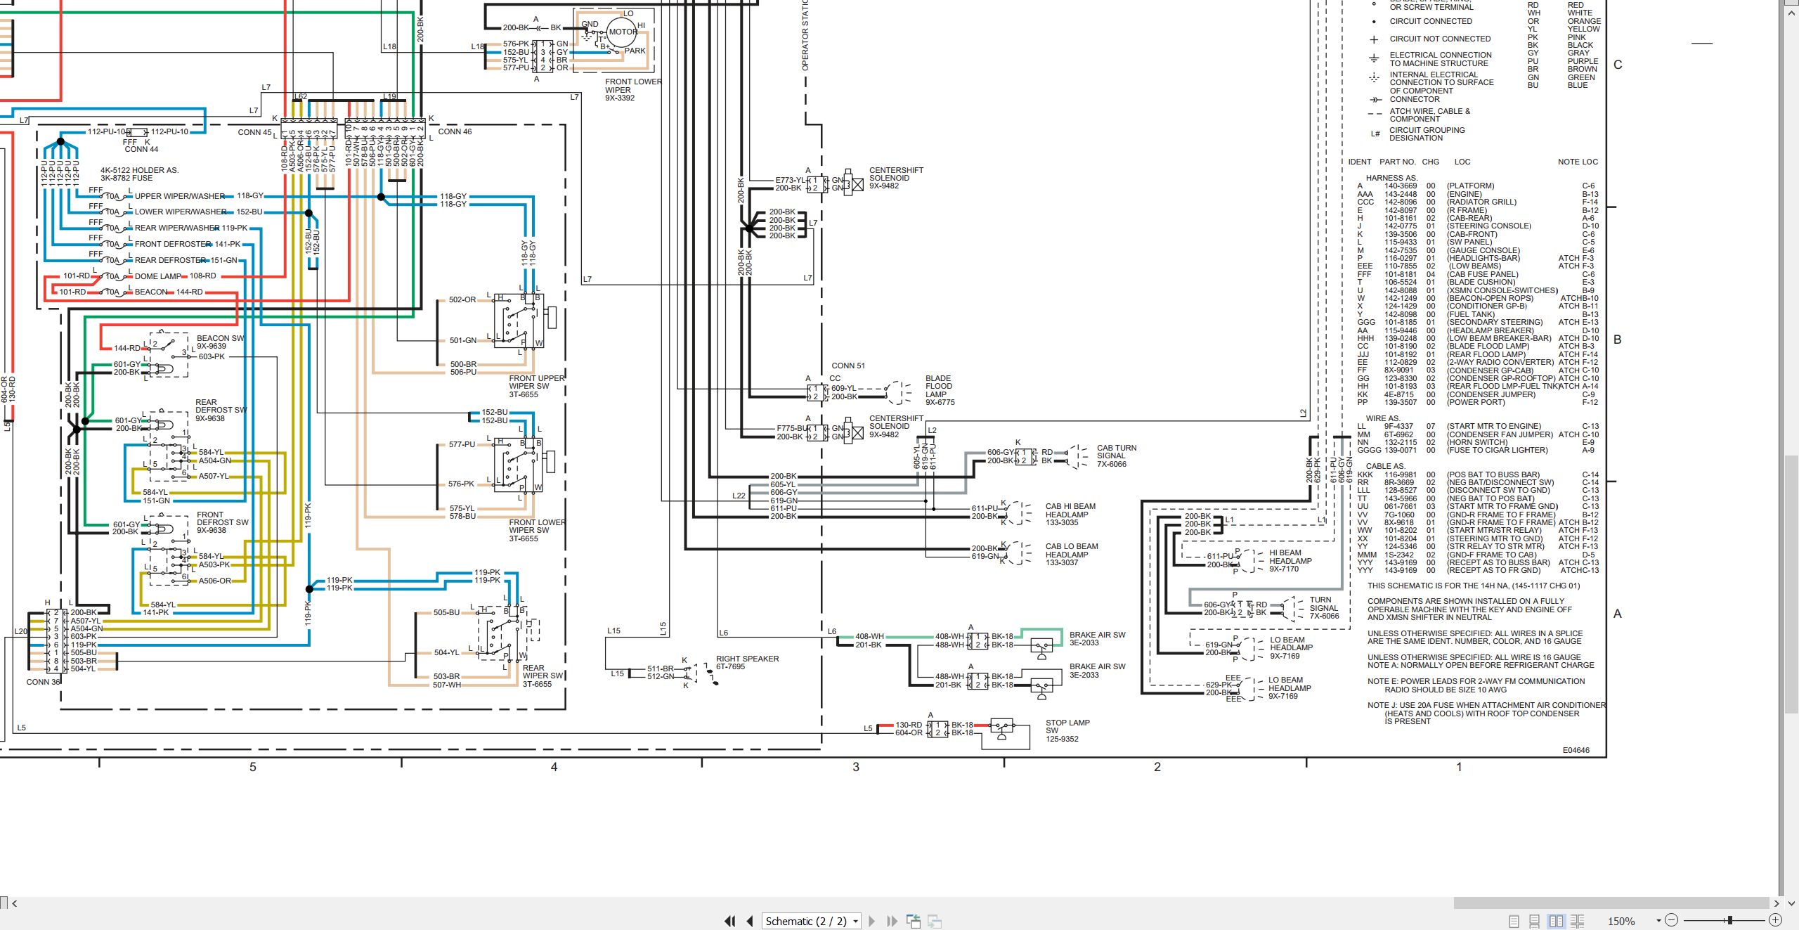
Task: Open the Schematic (2 / 2) page dropdown
Action: click(x=811, y=921)
